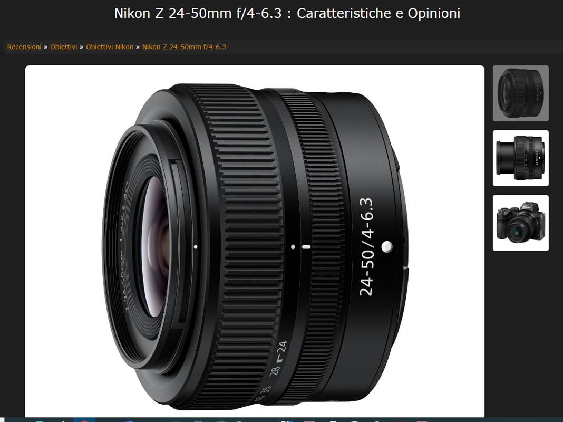
Task: Select the first angled lens thumbnail
Action: point(521,93)
